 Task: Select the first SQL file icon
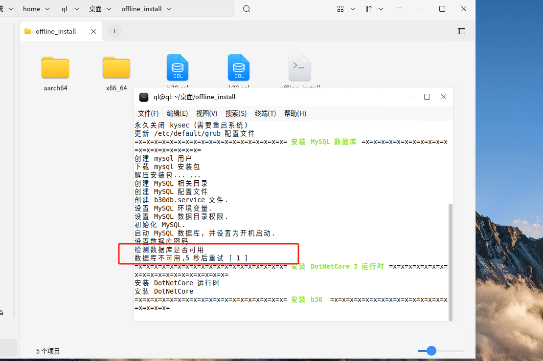tap(177, 67)
